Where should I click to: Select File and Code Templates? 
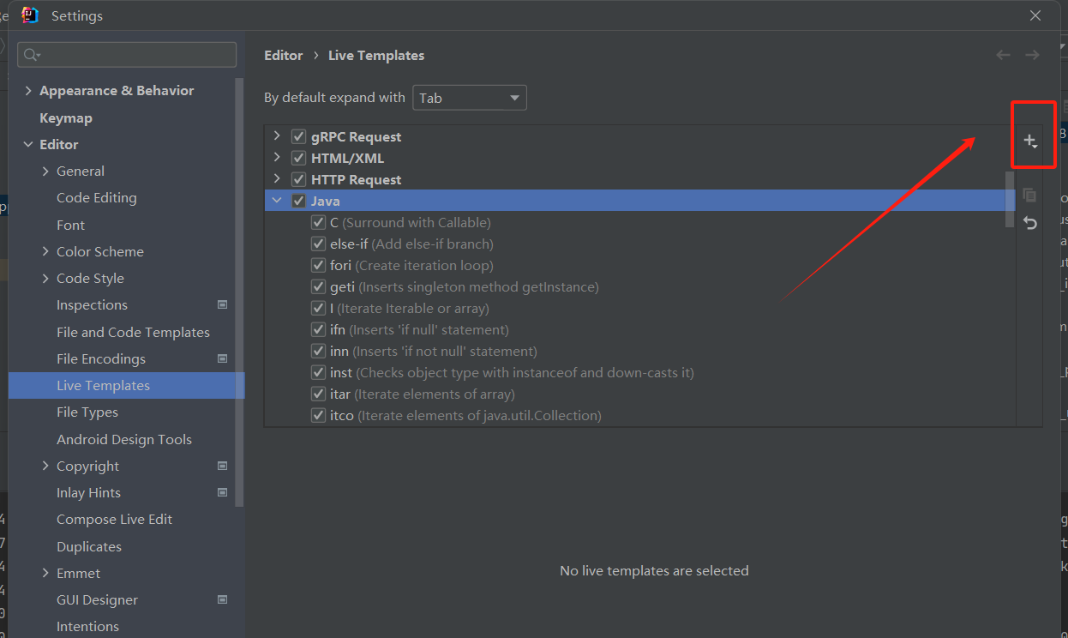133,332
